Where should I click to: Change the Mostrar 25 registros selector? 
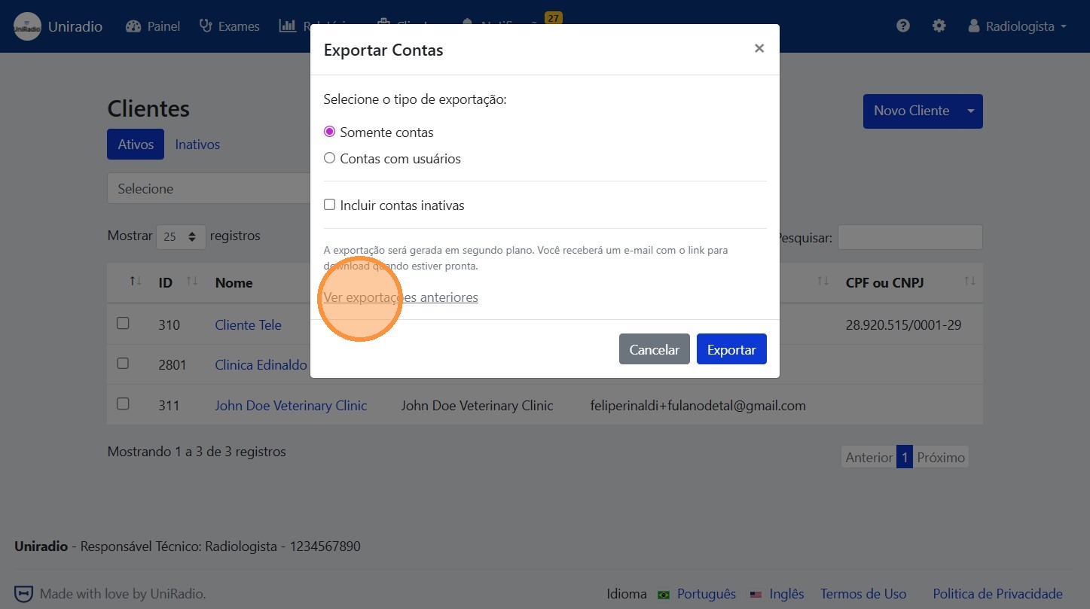(181, 236)
